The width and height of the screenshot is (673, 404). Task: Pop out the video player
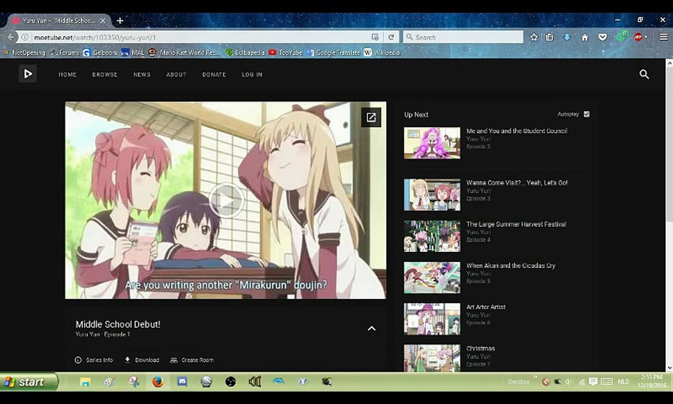[x=371, y=117]
